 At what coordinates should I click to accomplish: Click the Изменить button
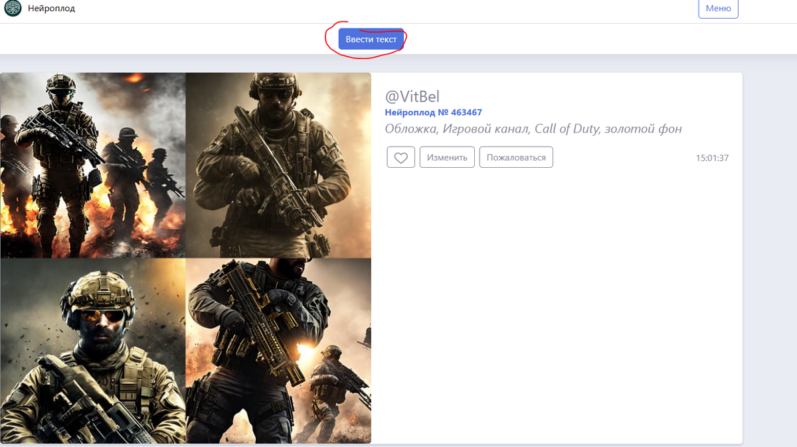[x=447, y=157]
